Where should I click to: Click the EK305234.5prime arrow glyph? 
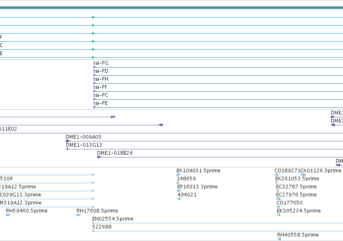click(x=279, y=215)
